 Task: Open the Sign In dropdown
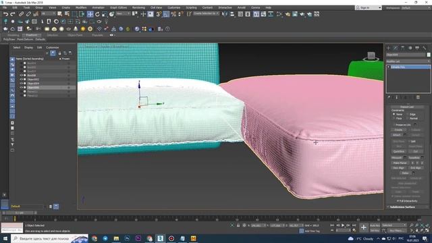click(x=369, y=7)
